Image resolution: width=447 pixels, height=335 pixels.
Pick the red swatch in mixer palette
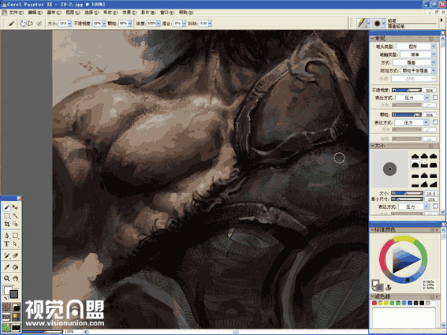pos(374,303)
